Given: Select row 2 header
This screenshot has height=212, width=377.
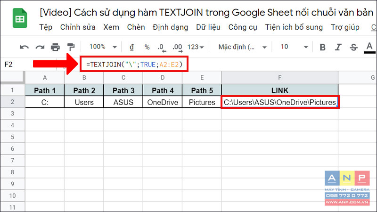Looking at the screenshot, I should [12, 102].
